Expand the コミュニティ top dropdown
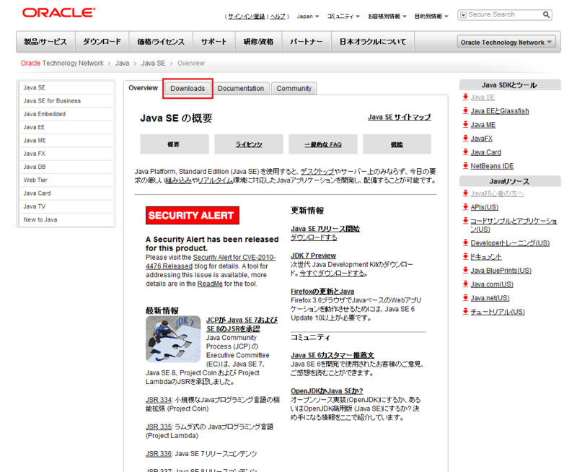Image resolution: width=577 pixels, height=472 pixels. click(343, 16)
